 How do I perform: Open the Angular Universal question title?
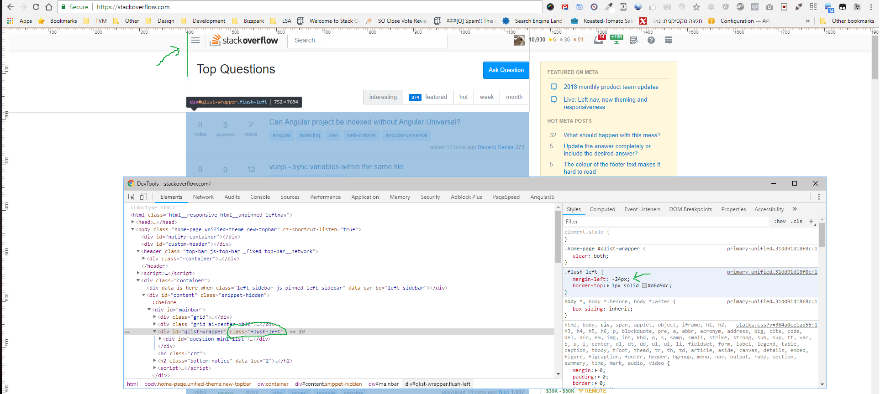(365, 122)
